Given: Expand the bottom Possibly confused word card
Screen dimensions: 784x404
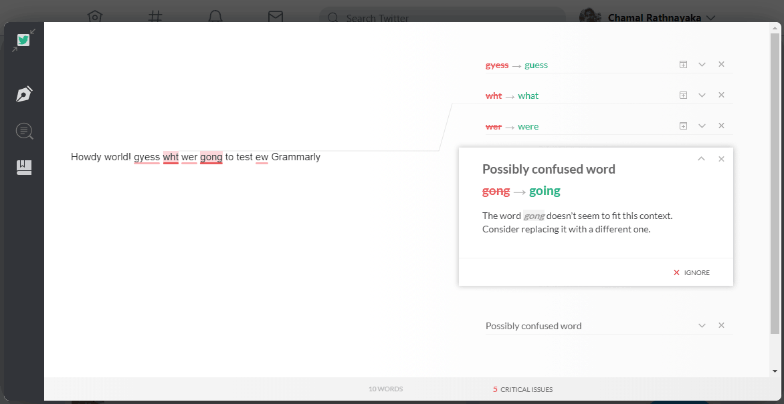Looking at the screenshot, I should click(702, 326).
